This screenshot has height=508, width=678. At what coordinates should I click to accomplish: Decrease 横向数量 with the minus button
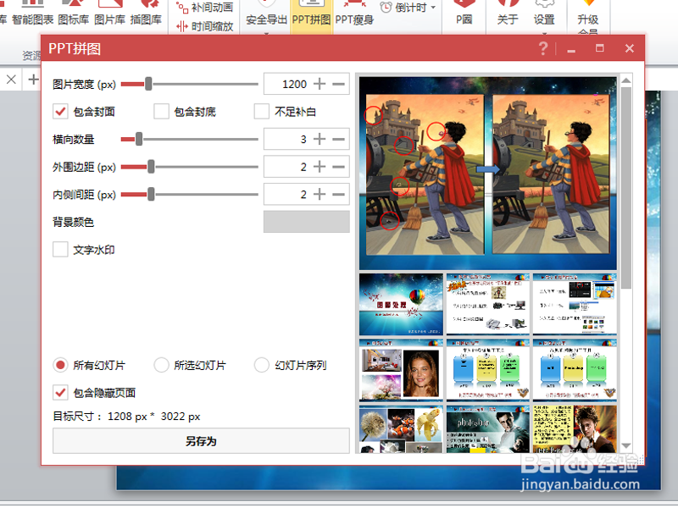pos(338,139)
